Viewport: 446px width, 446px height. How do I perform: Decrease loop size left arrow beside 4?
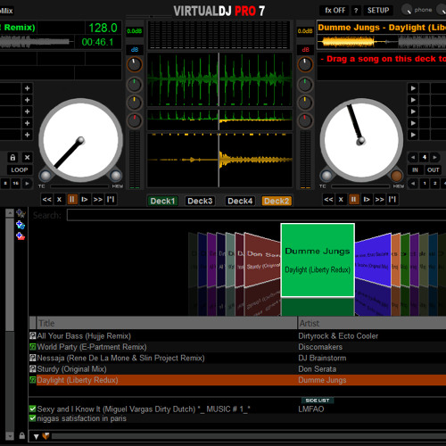pyautogui.click(x=413, y=157)
